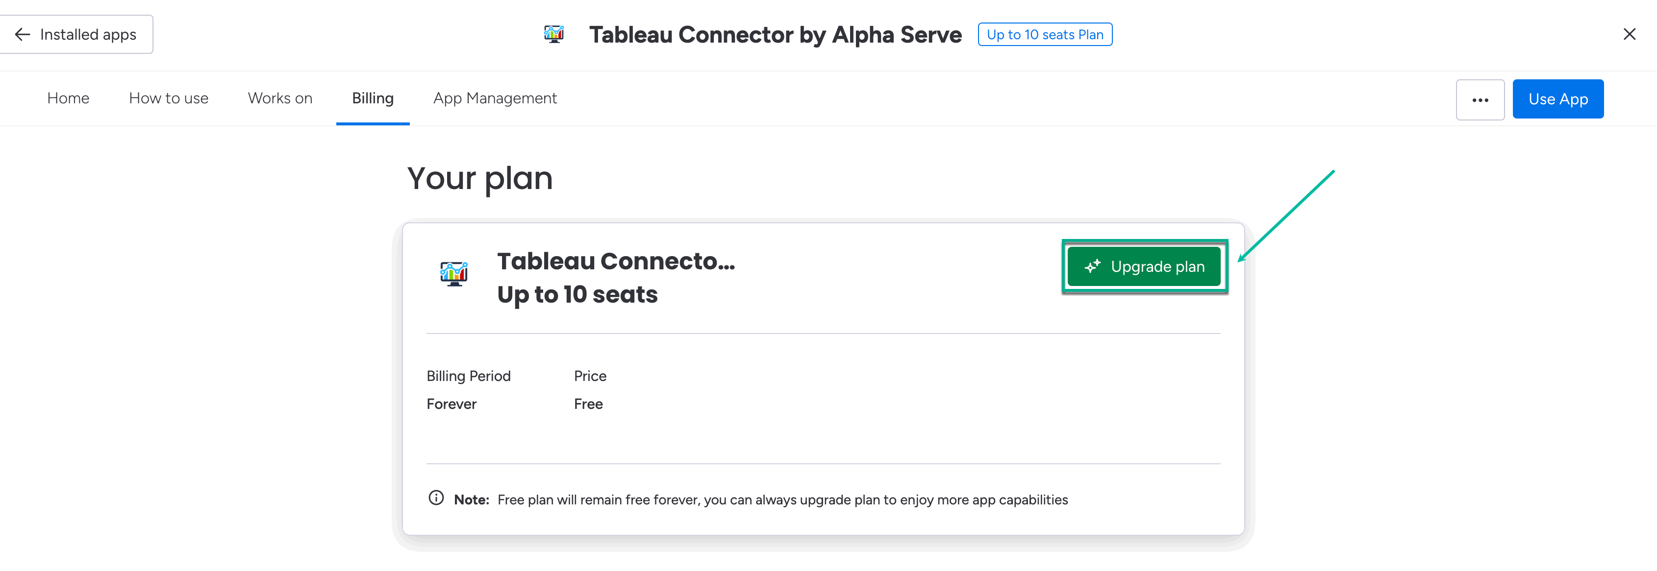
Task: Click the 'Free' price label
Action: pos(588,404)
